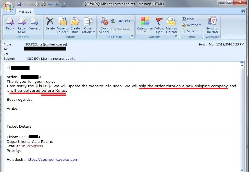The height and width of the screenshot is (172, 249).
Task: Delete the message
Action: click(x=50, y=24)
